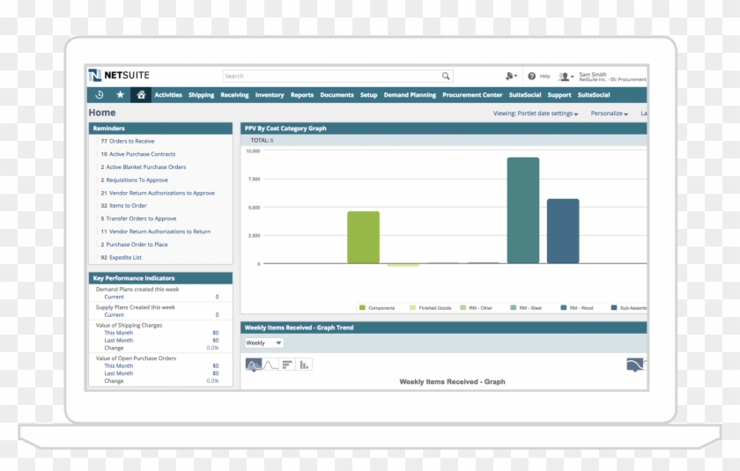The image size is (740, 471).
Task: Open the Recent Records clock icon
Action: pyautogui.click(x=100, y=95)
